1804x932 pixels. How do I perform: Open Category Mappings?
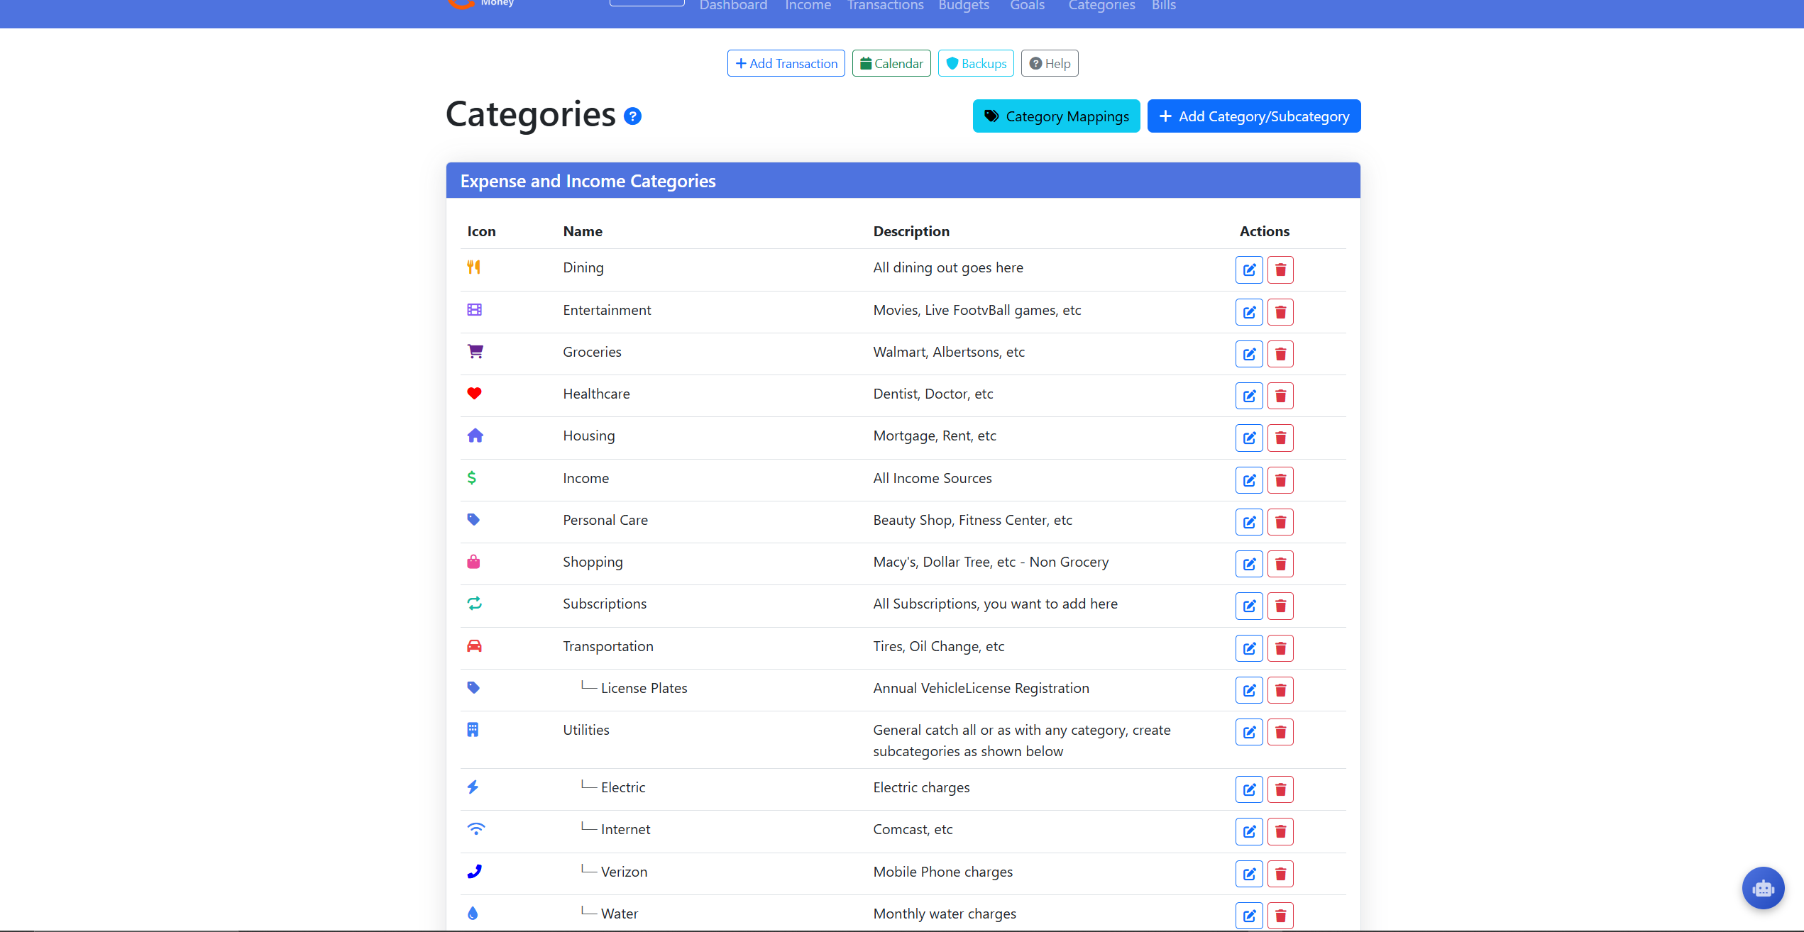pos(1056,116)
